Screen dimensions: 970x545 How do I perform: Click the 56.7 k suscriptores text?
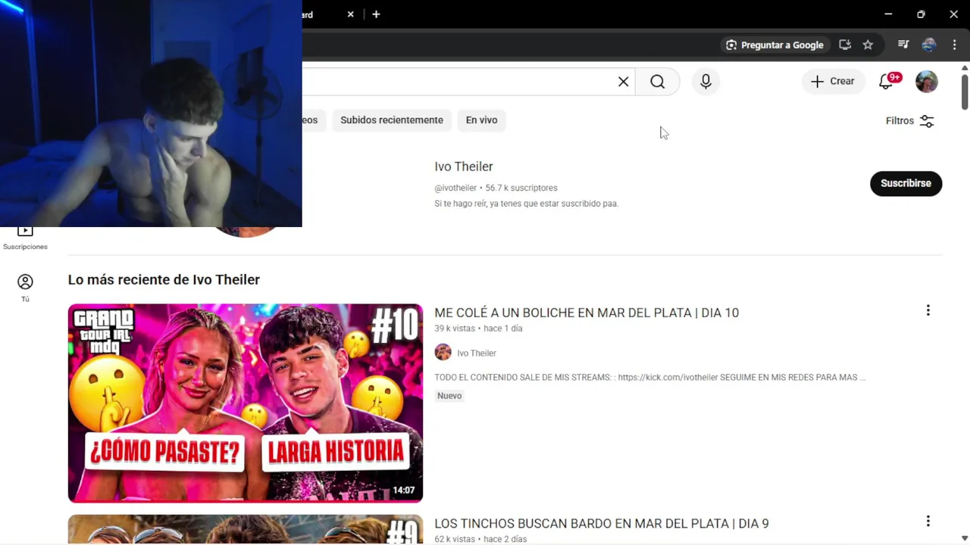pyautogui.click(x=521, y=188)
